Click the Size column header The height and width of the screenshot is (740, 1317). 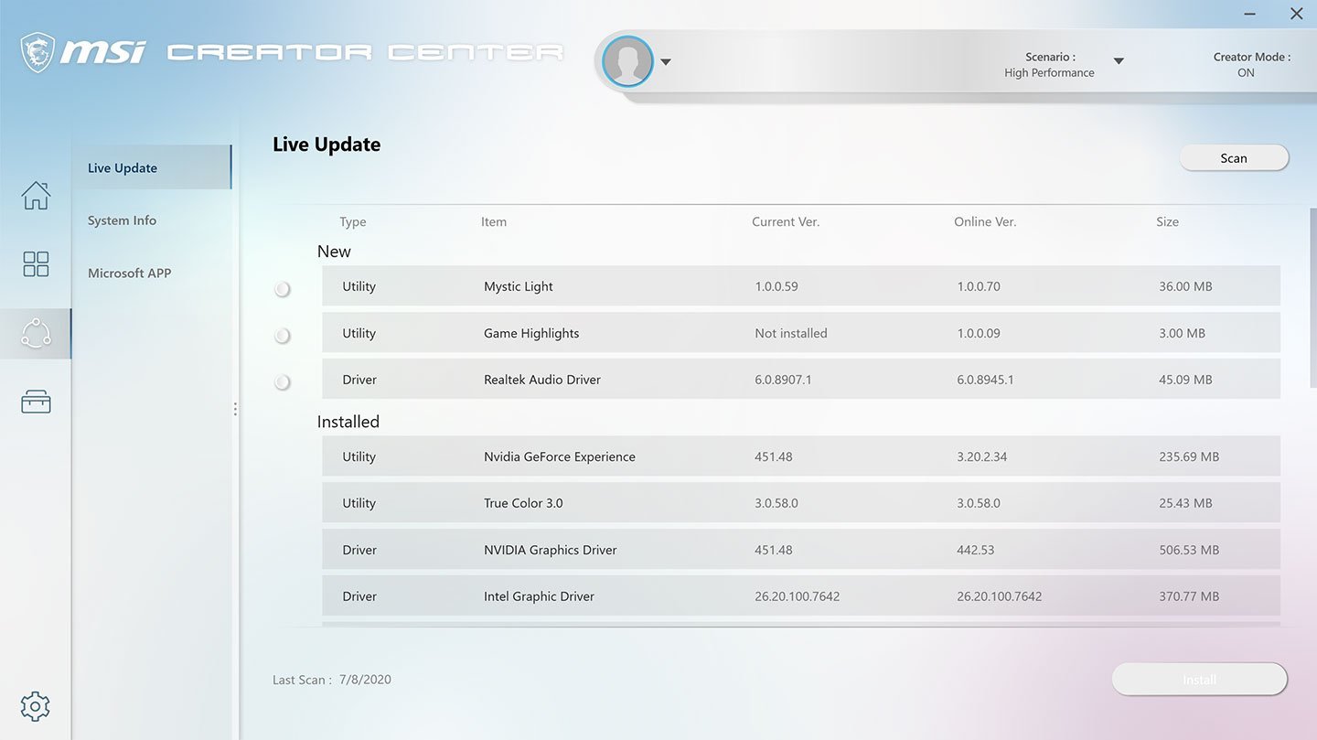tap(1168, 221)
